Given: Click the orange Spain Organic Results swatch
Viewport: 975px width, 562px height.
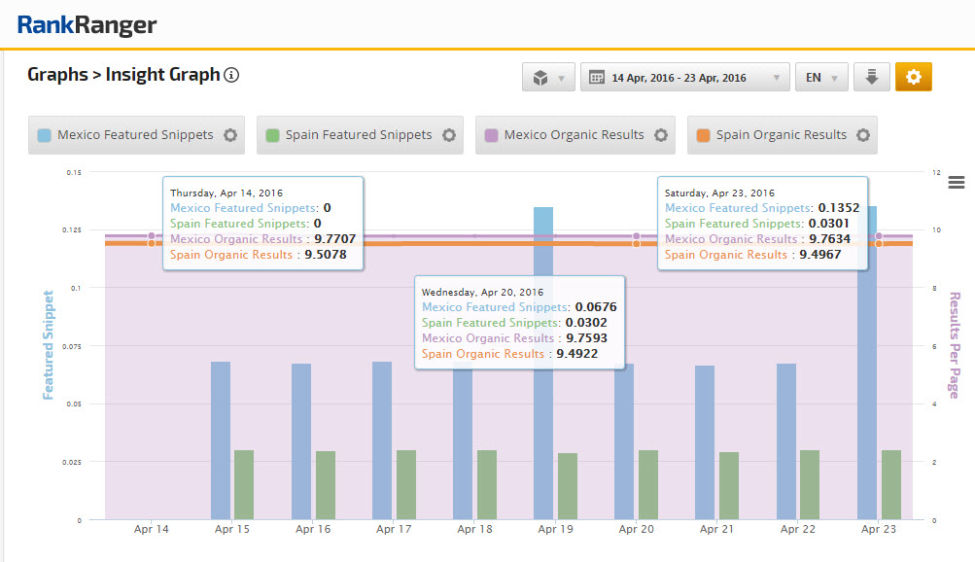Looking at the screenshot, I should pos(704,135).
